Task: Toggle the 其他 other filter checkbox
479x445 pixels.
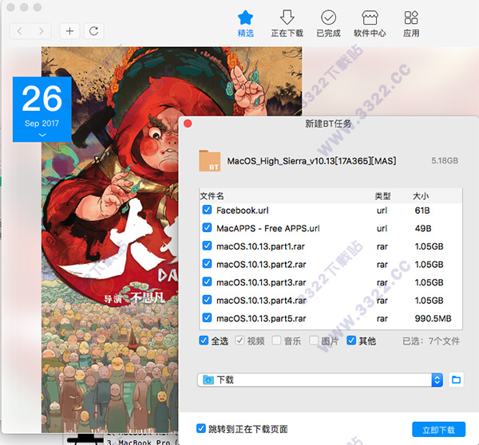Action: pos(351,341)
